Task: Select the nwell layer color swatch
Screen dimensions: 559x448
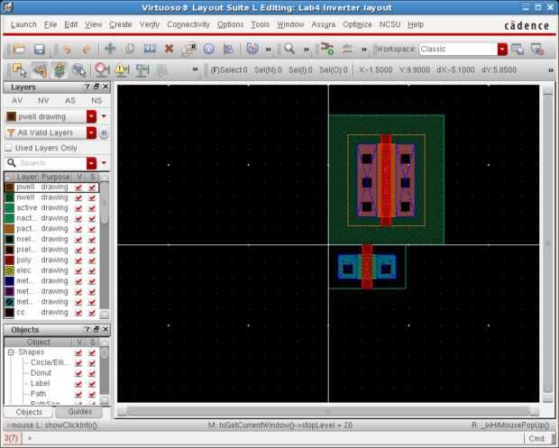Action: point(10,197)
